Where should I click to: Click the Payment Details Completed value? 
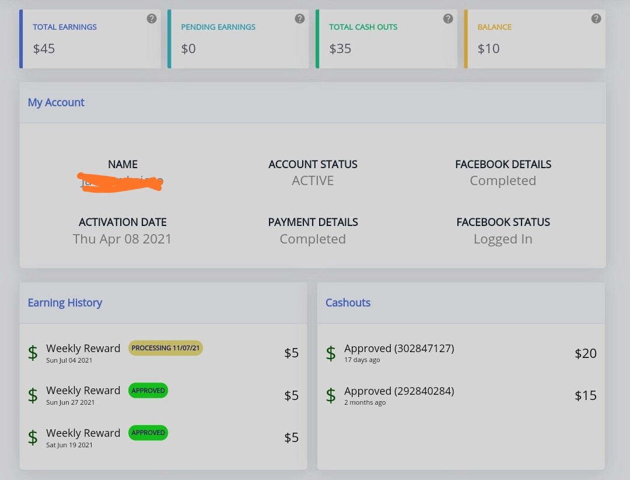click(313, 239)
